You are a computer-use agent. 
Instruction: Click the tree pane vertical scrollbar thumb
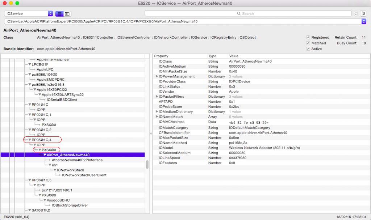click(x=147, y=165)
